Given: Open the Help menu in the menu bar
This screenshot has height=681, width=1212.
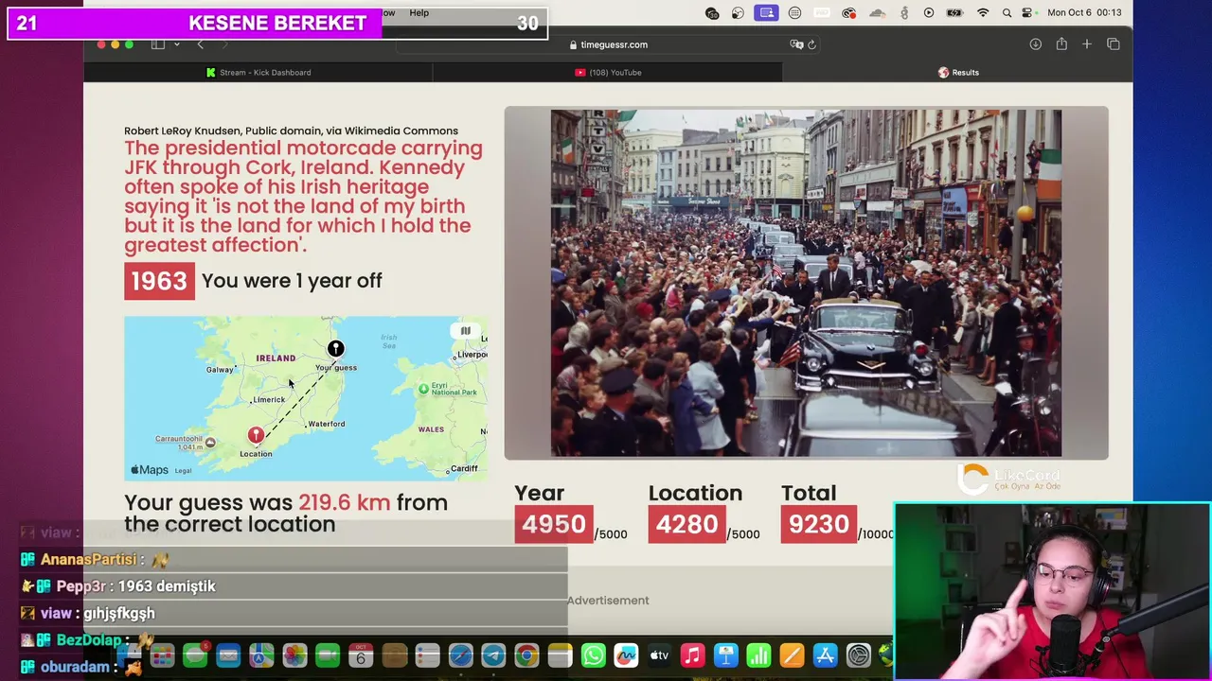Looking at the screenshot, I should [x=419, y=12].
